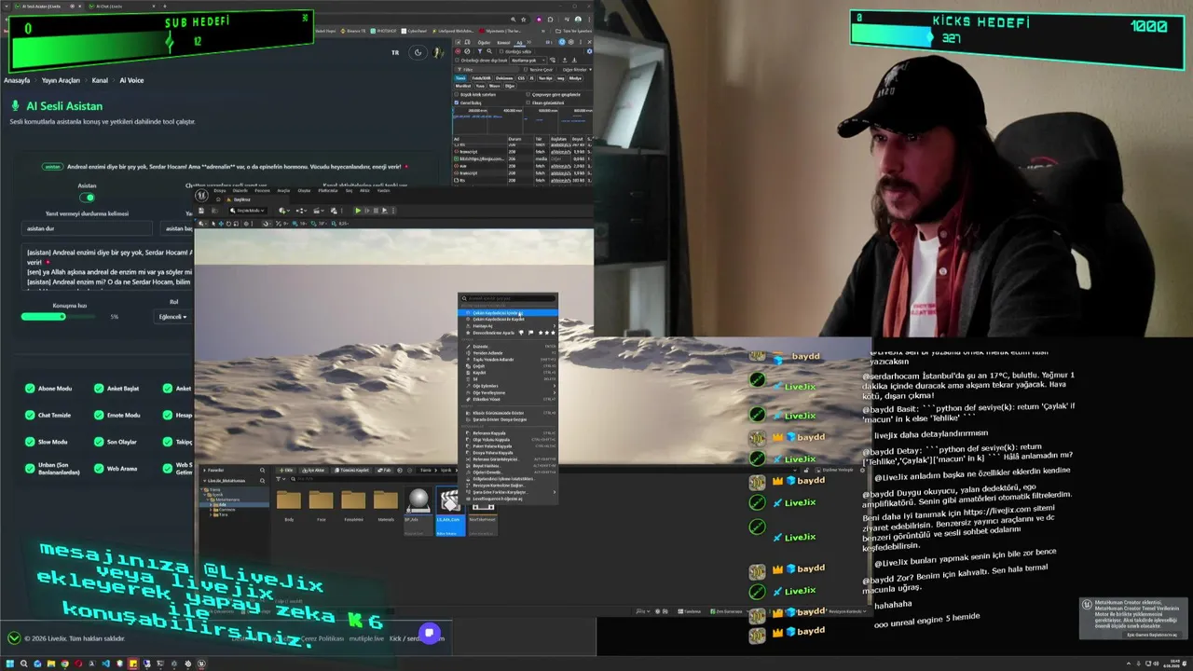
Task: Click the Play button in Unreal toolbar
Action: [x=358, y=211]
